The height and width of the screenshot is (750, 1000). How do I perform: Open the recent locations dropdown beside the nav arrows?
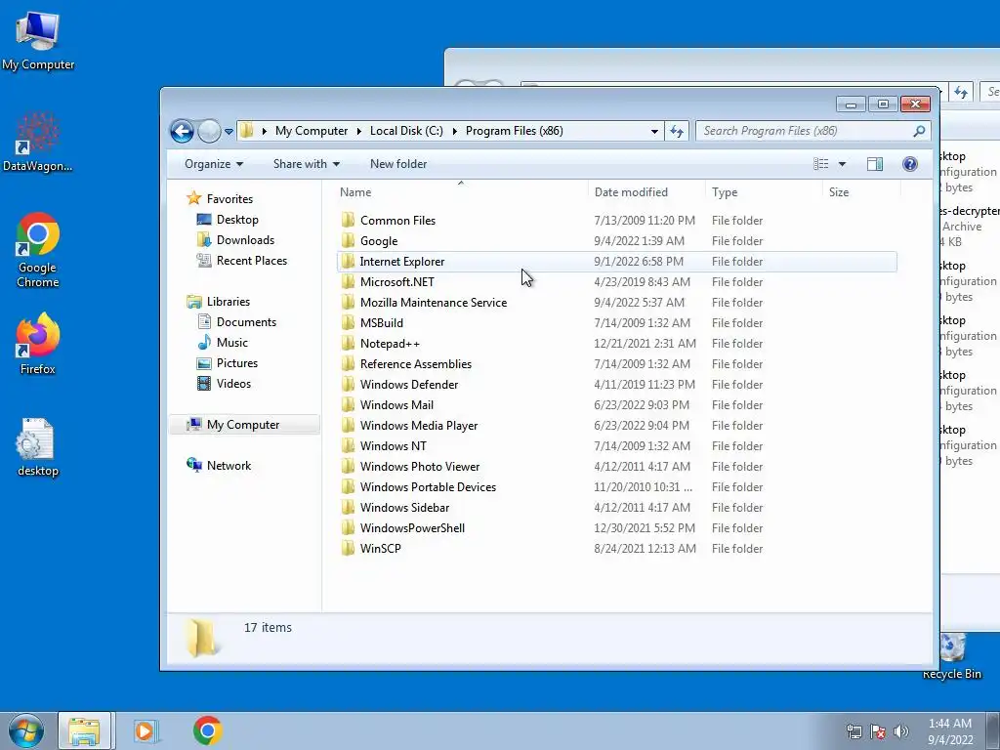click(229, 132)
